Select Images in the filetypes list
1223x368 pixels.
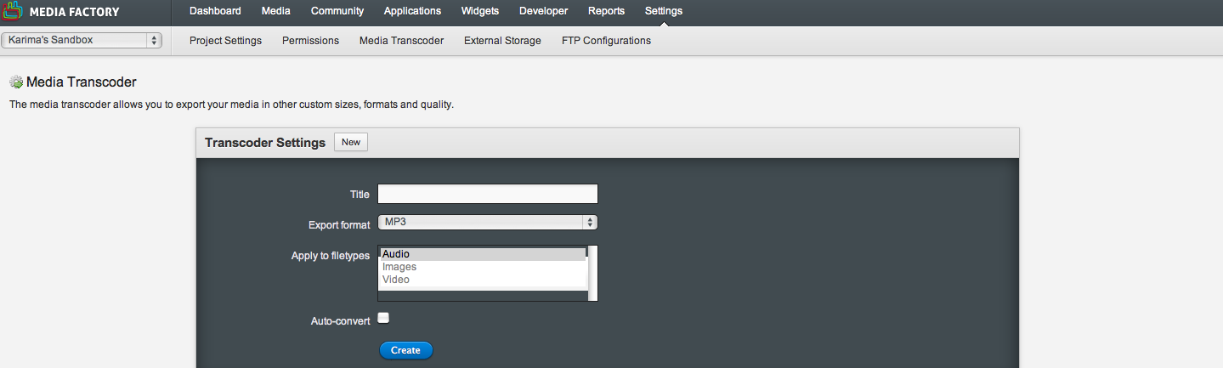click(x=483, y=267)
